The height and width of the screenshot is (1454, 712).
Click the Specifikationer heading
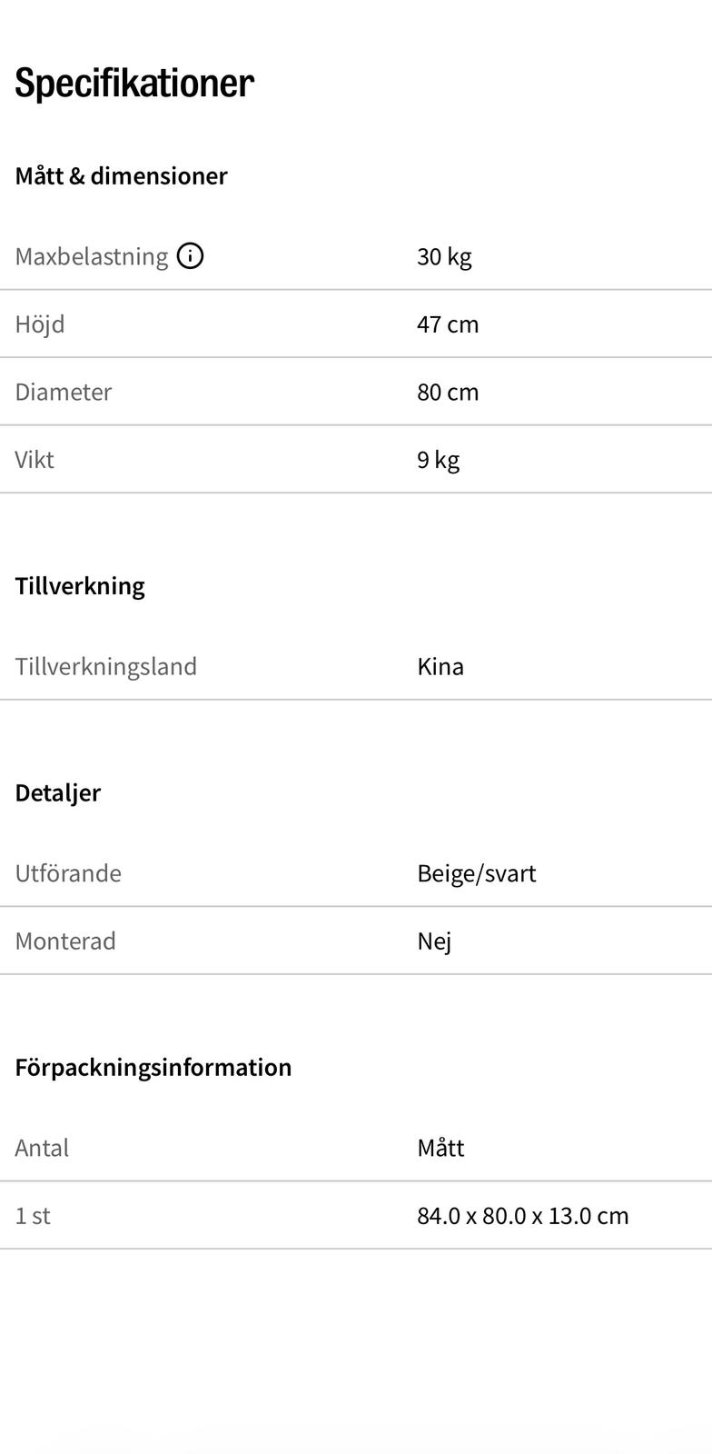134,84
